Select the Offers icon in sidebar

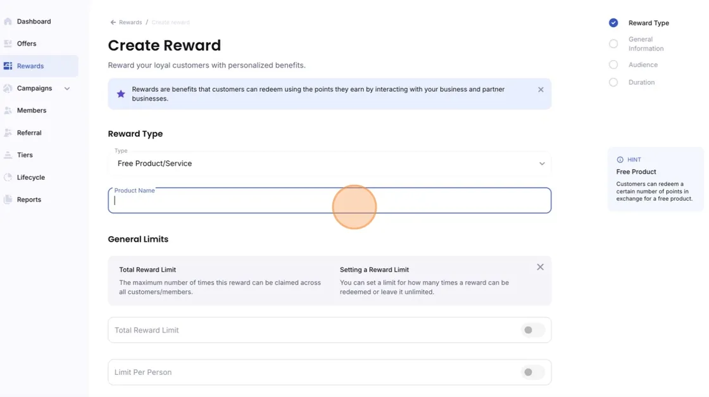[x=8, y=44]
